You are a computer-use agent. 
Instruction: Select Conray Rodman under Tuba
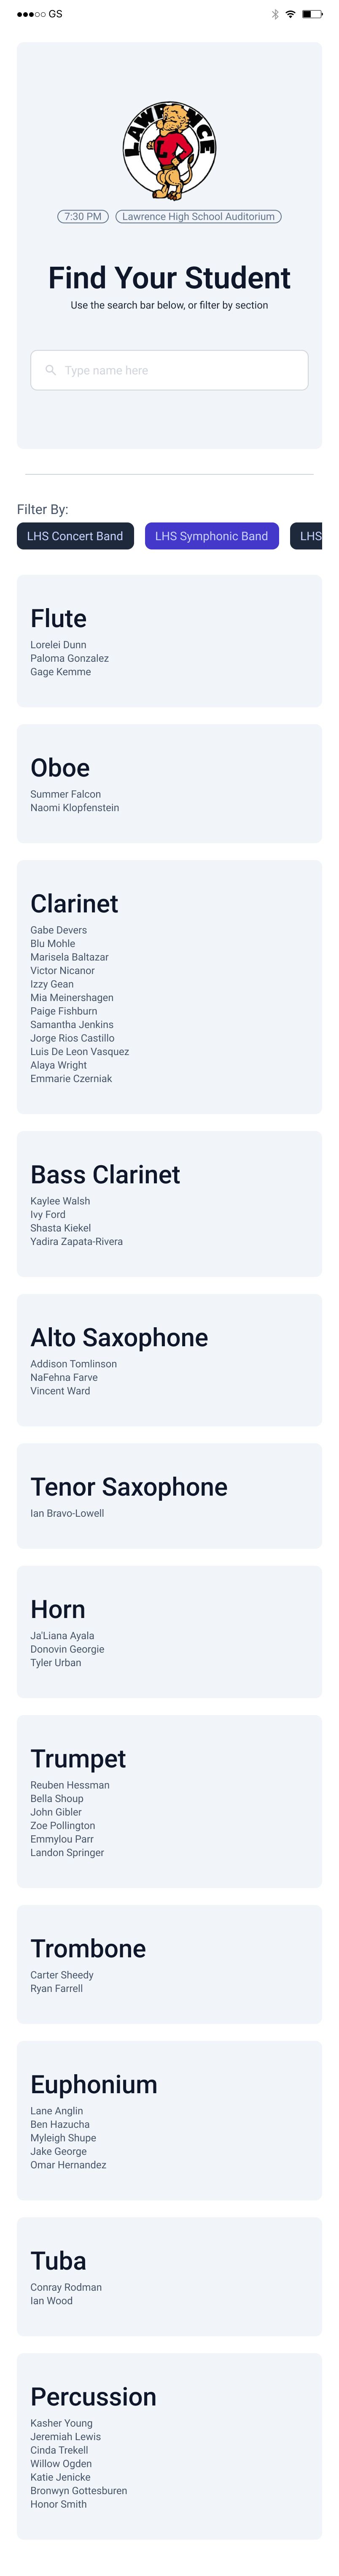click(66, 2287)
